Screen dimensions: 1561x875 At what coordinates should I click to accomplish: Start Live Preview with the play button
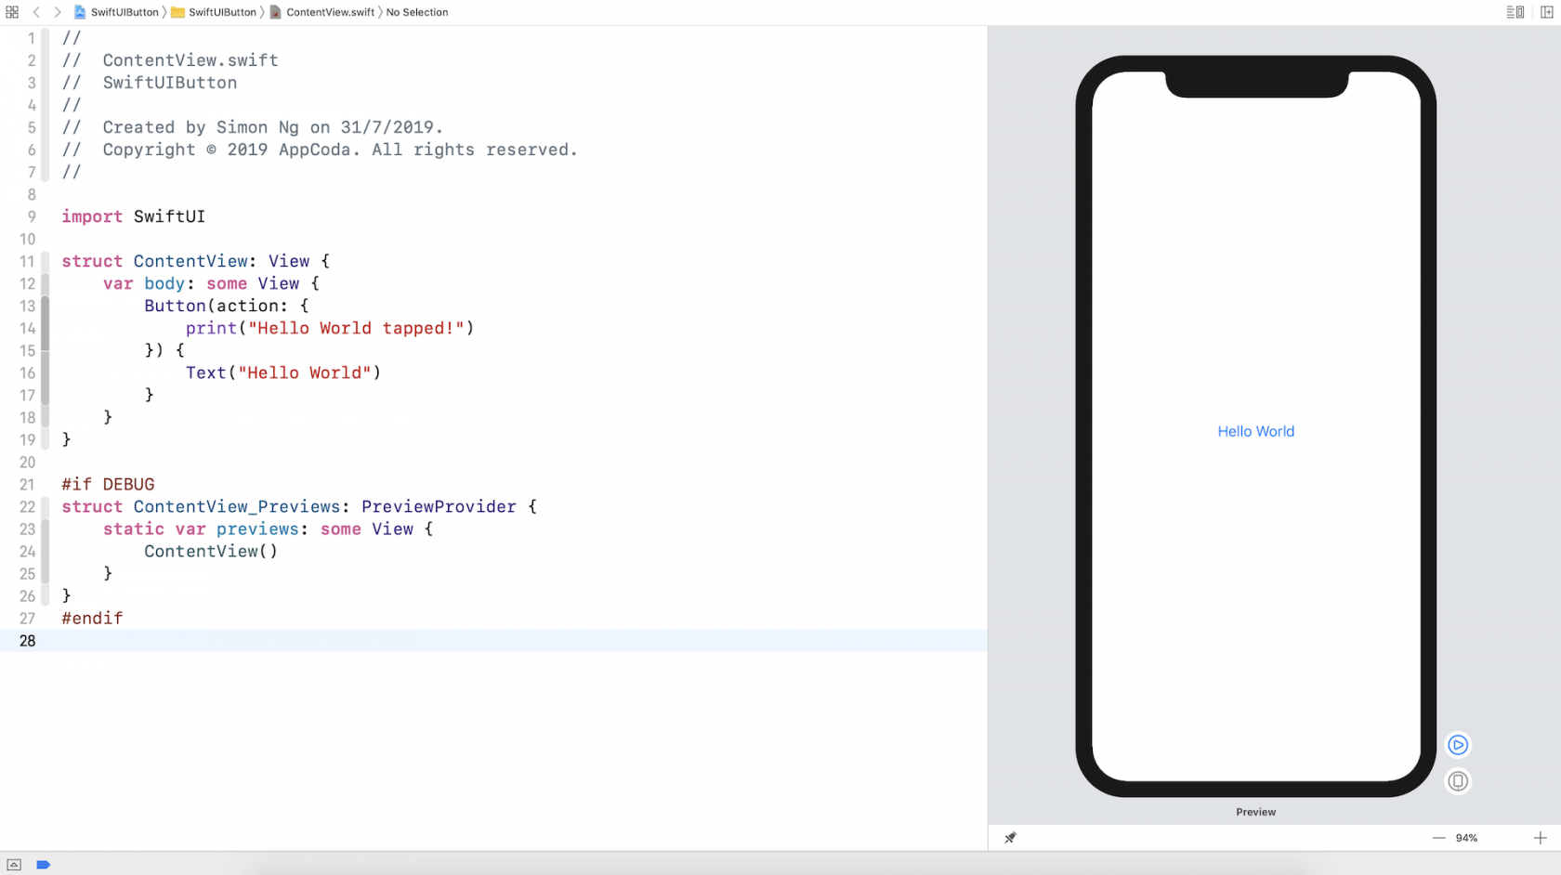[1458, 744]
